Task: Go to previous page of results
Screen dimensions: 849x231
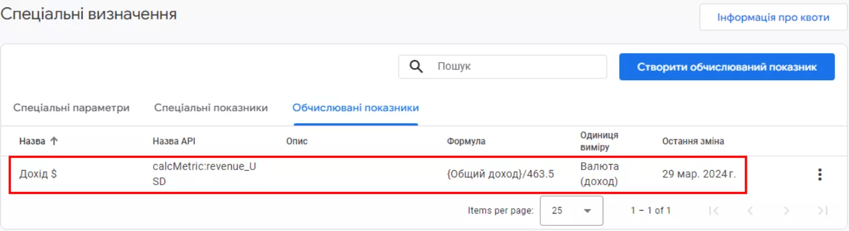Action: [x=750, y=210]
